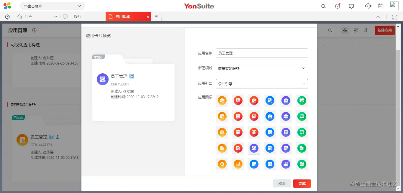
Task: Open the YS生态融合 tenant dropdown
Action: pos(53,6)
